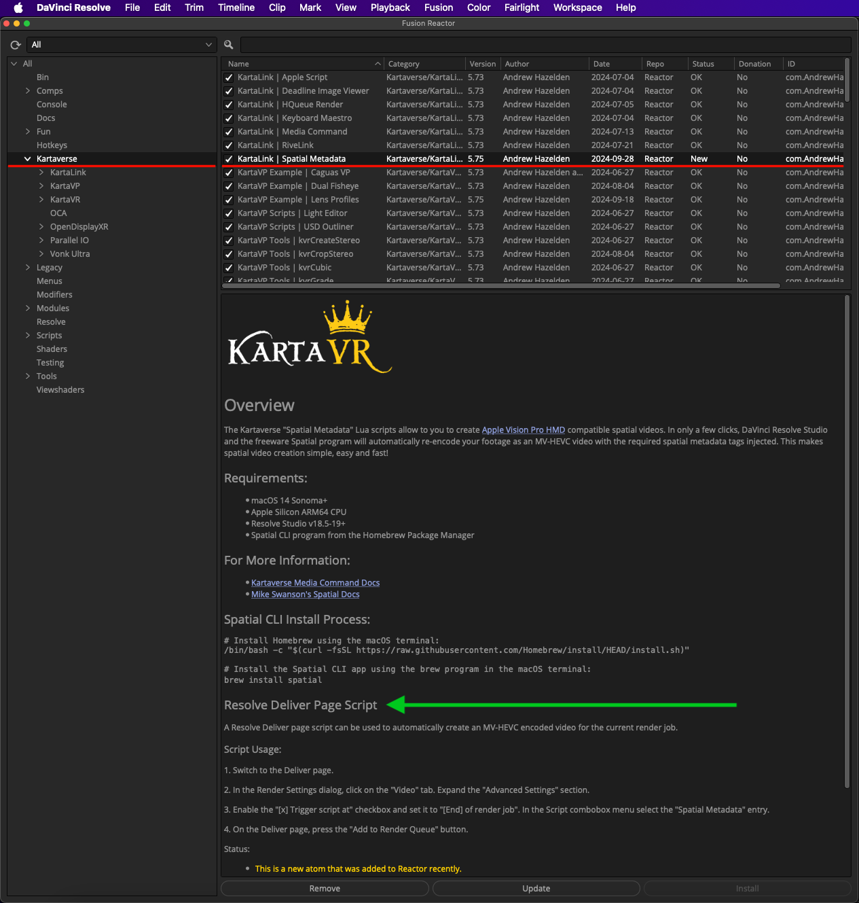Click the Install button

[747, 889]
